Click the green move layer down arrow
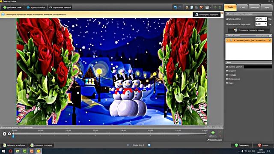The image size is (274, 154). tap(215, 7)
